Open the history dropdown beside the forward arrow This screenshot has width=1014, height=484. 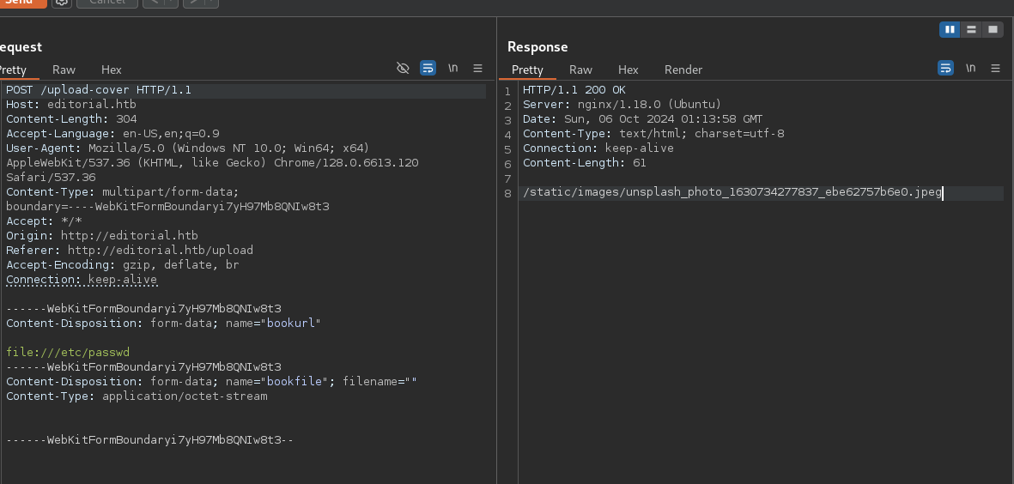211,2
